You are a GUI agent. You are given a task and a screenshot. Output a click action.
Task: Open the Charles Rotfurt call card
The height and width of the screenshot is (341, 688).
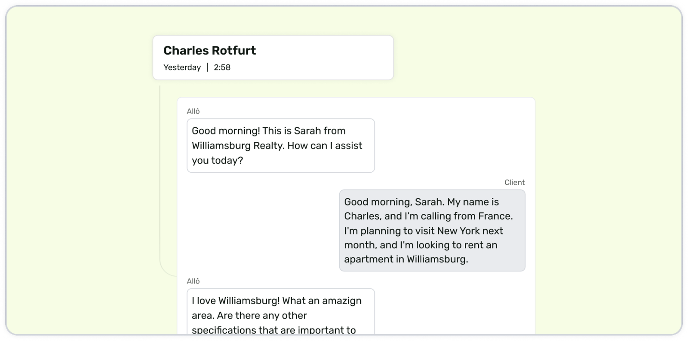[273, 58]
